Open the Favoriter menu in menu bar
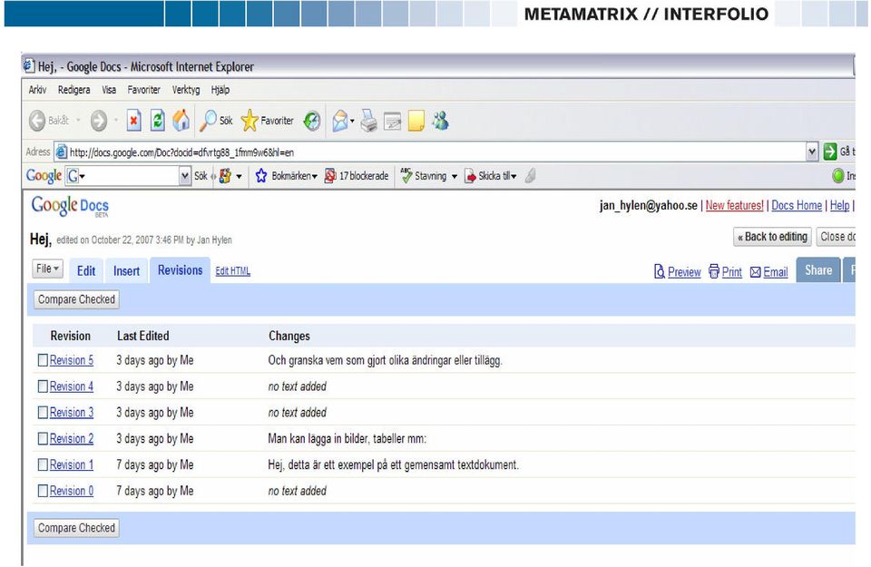 click(144, 90)
